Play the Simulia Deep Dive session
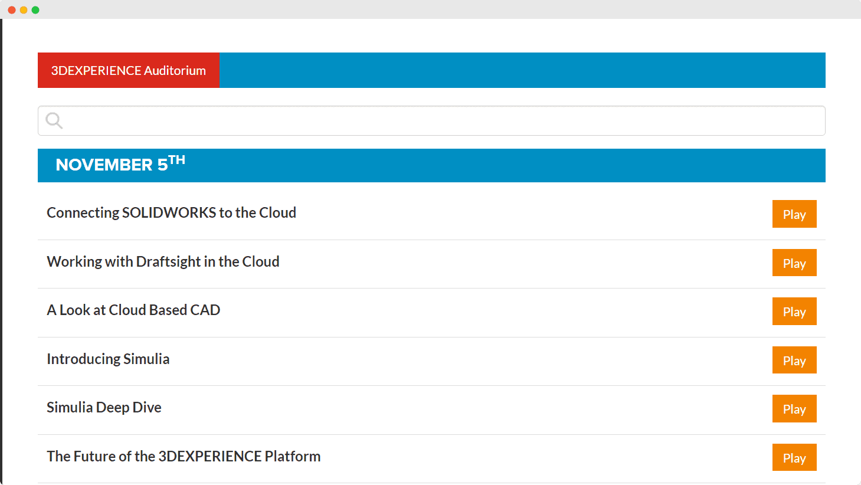The height and width of the screenshot is (485, 861). click(x=794, y=409)
